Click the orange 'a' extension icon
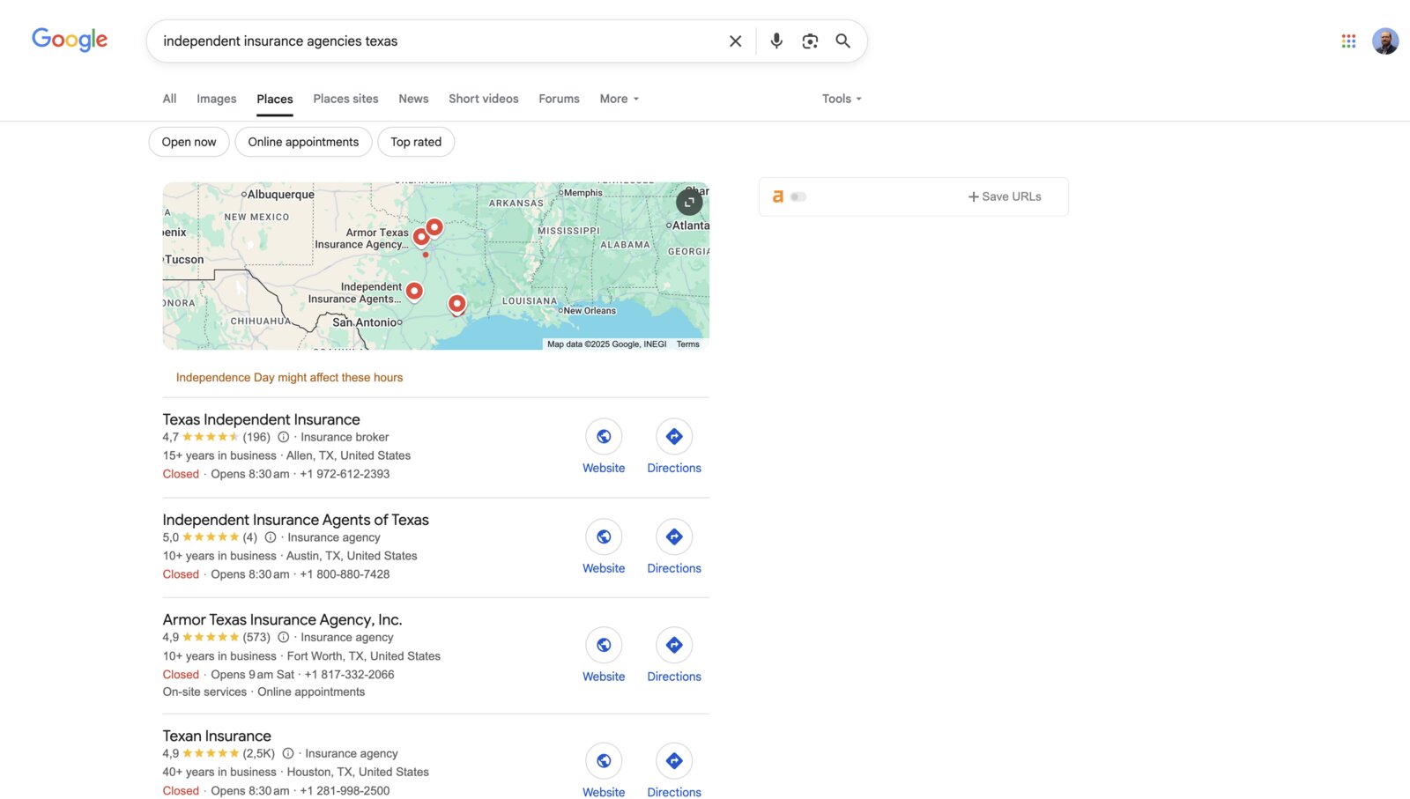 click(x=778, y=196)
